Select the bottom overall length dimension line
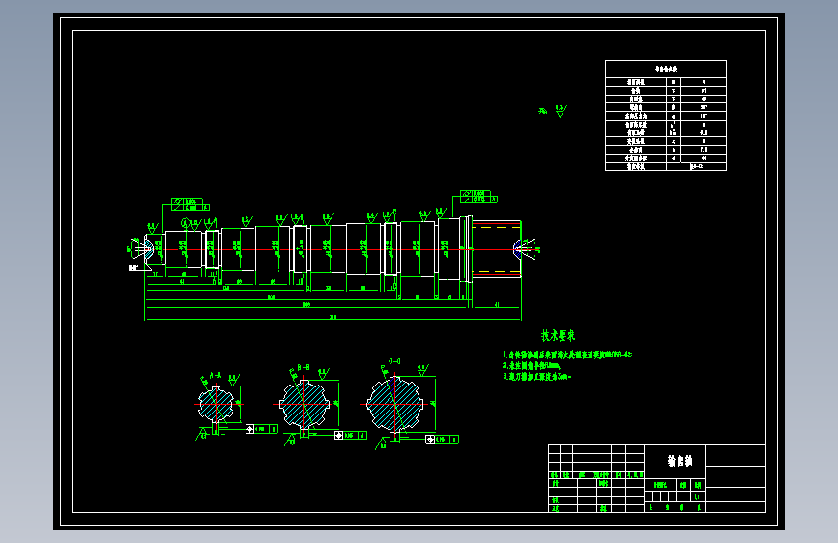 point(332,320)
